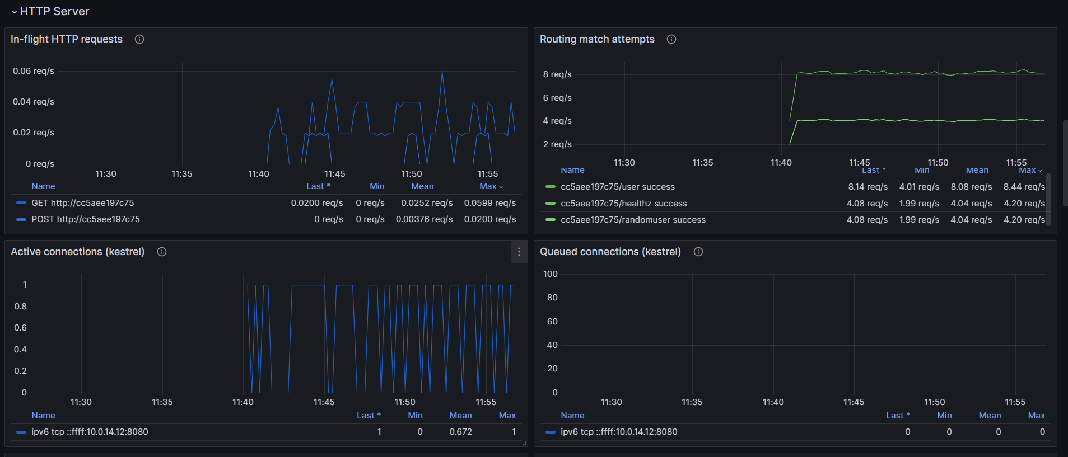Click the blue swatch of Queued connections ipv6 series
The width and height of the screenshot is (1068, 457).
click(551, 432)
